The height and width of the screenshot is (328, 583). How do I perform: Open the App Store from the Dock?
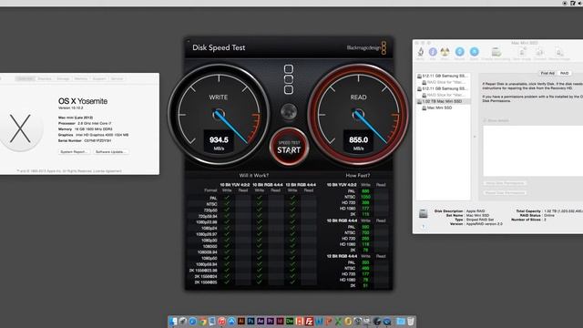pyautogui.click(x=231, y=322)
